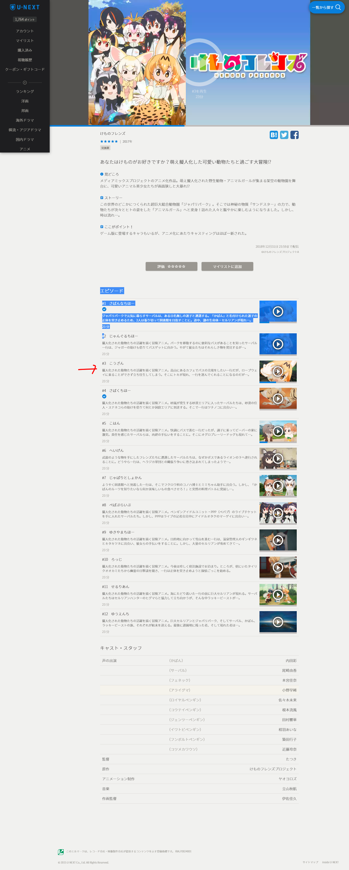This screenshot has height=870, width=349.
Task: Click the sidebar play-circle divider icon
Action: (25, 82)
